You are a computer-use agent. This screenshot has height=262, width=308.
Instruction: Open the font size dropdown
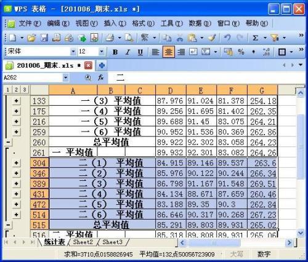click(102, 52)
